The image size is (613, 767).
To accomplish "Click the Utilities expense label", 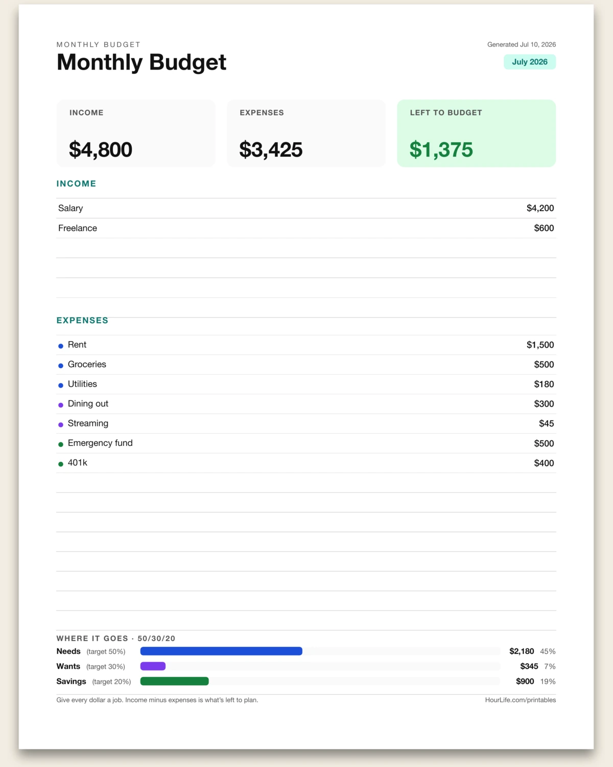I will tap(82, 384).
